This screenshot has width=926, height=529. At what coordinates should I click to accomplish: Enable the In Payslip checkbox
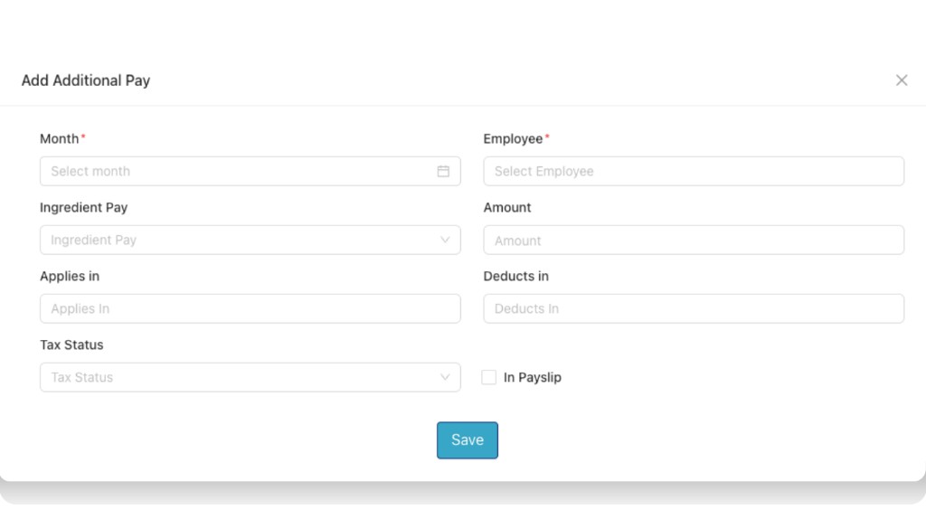click(488, 377)
